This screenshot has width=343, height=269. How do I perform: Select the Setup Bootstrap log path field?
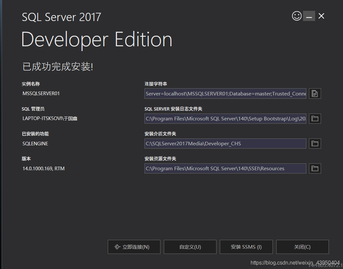[x=225, y=118]
